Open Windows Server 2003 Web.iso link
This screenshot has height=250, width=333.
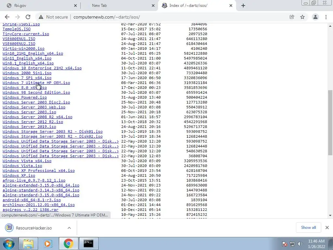34,107
